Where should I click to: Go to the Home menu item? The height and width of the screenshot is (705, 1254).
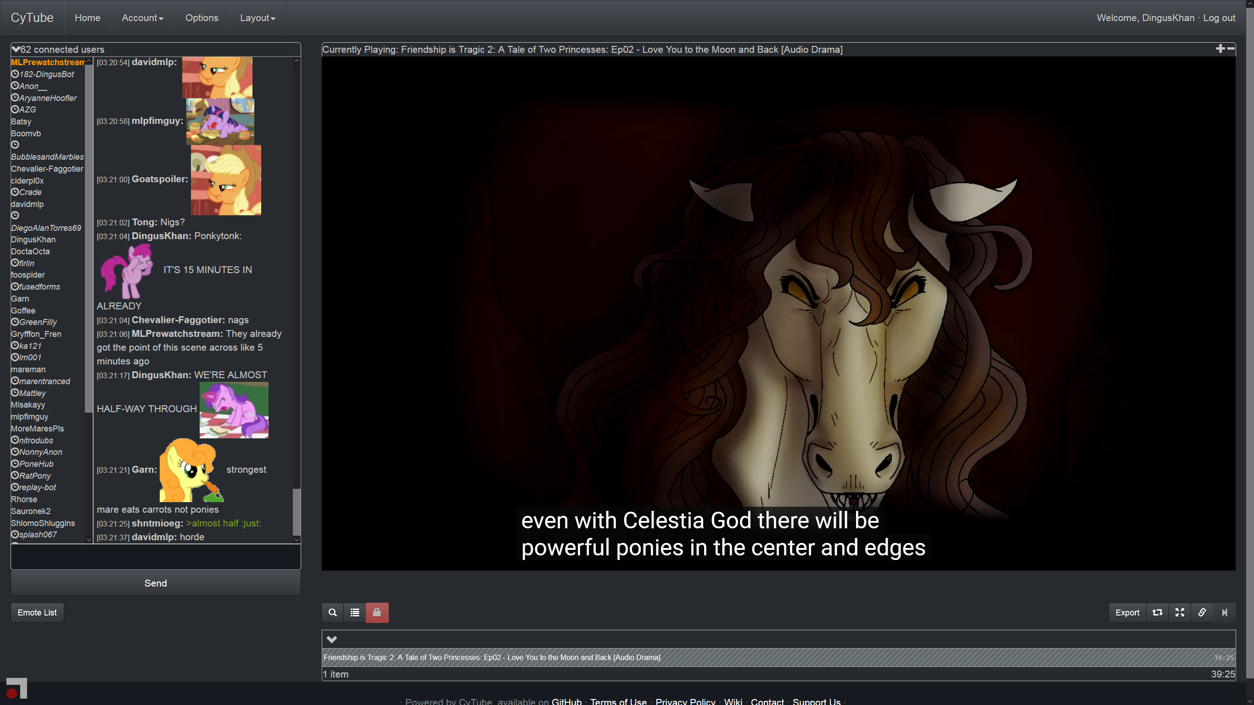click(x=87, y=18)
